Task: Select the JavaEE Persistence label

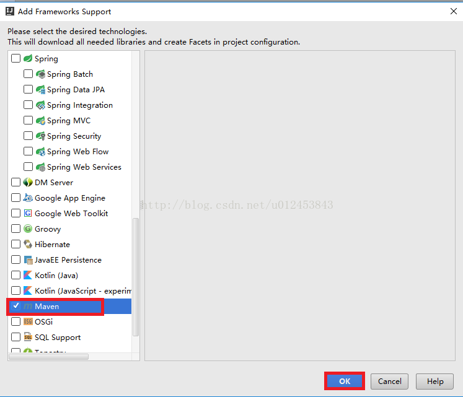Action: click(x=68, y=260)
